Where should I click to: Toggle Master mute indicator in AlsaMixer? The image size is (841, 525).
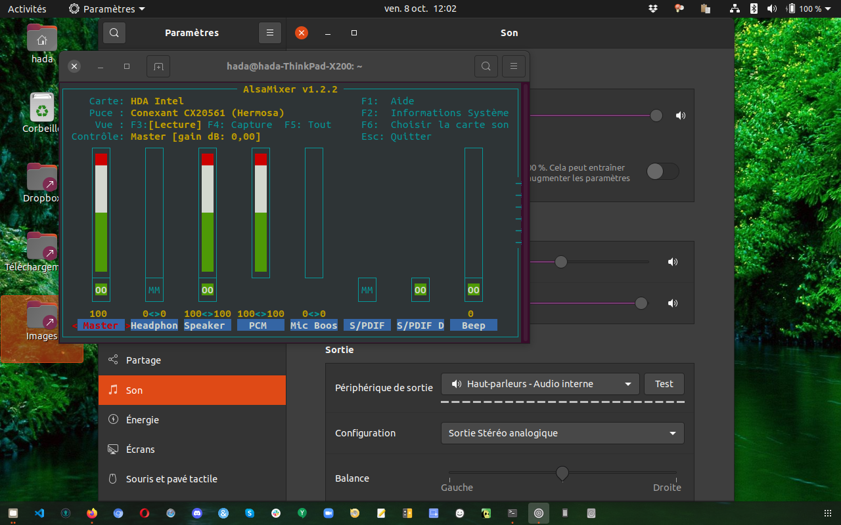(x=101, y=290)
